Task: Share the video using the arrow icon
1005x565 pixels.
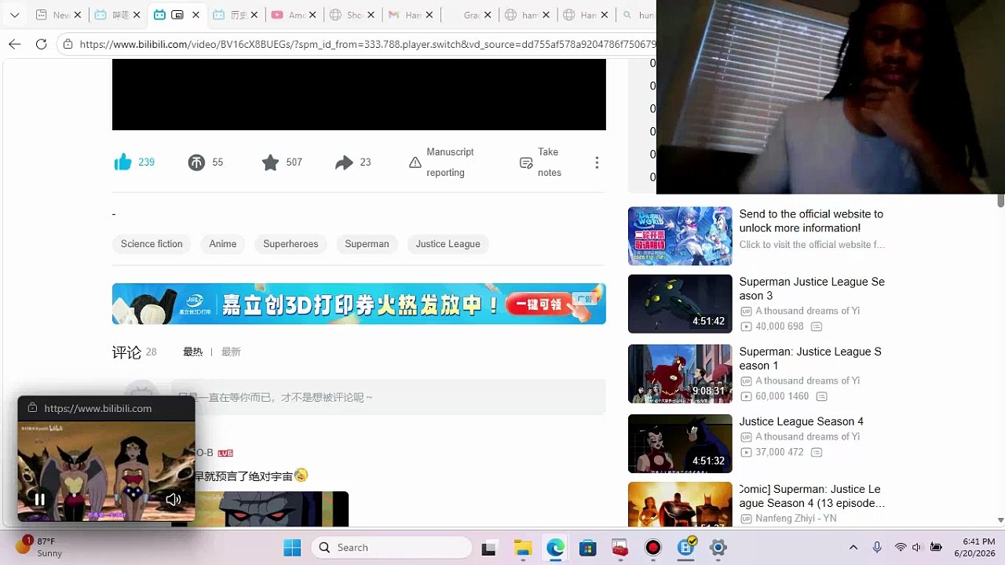Action: point(344,162)
